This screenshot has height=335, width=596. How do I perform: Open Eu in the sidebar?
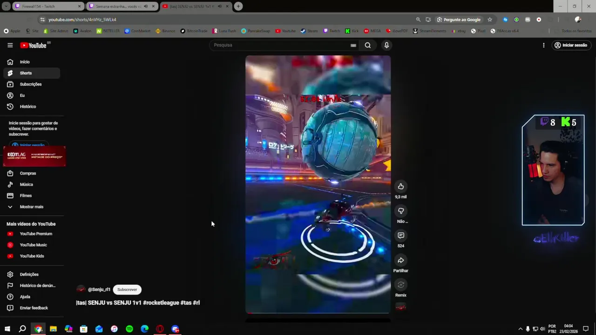(x=32, y=95)
